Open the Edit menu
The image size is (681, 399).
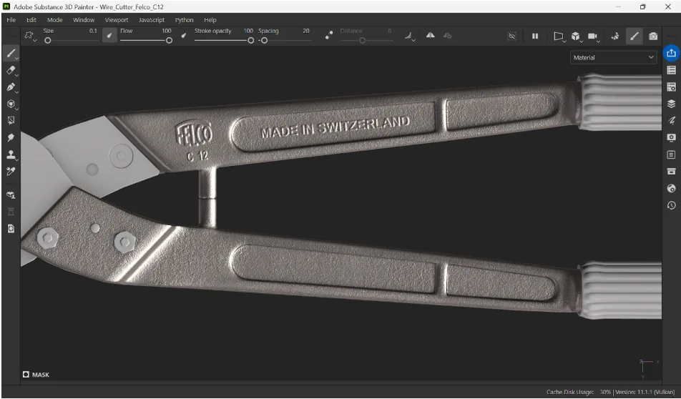tap(31, 20)
